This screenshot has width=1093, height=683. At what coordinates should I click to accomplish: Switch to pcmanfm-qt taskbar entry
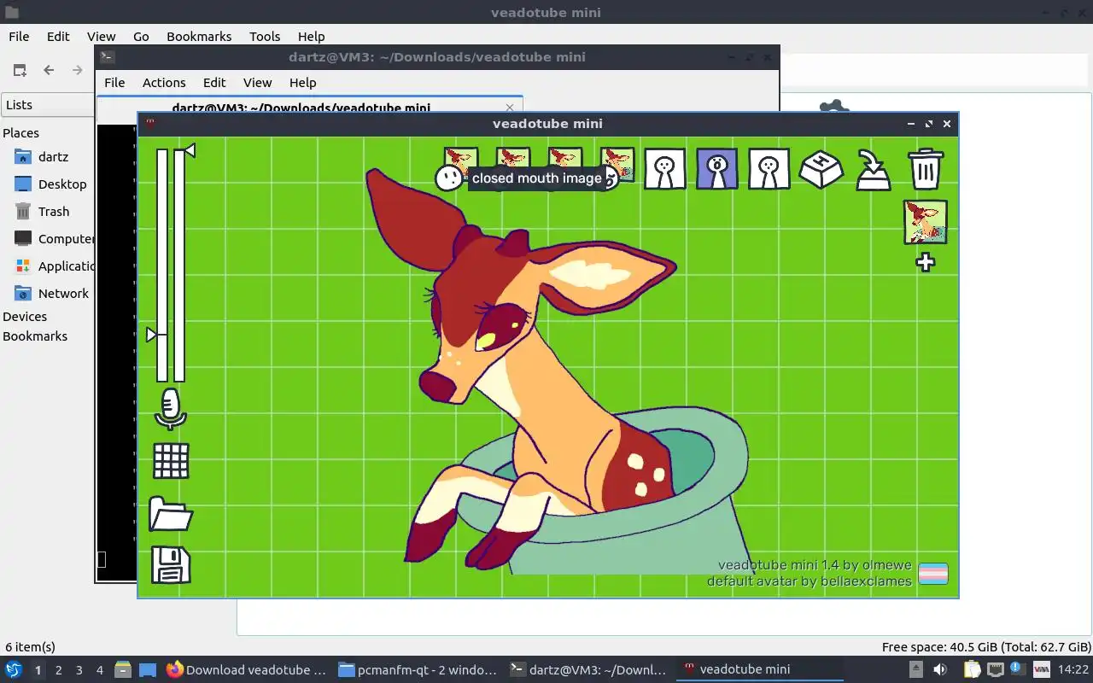pyautogui.click(x=417, y=669)
